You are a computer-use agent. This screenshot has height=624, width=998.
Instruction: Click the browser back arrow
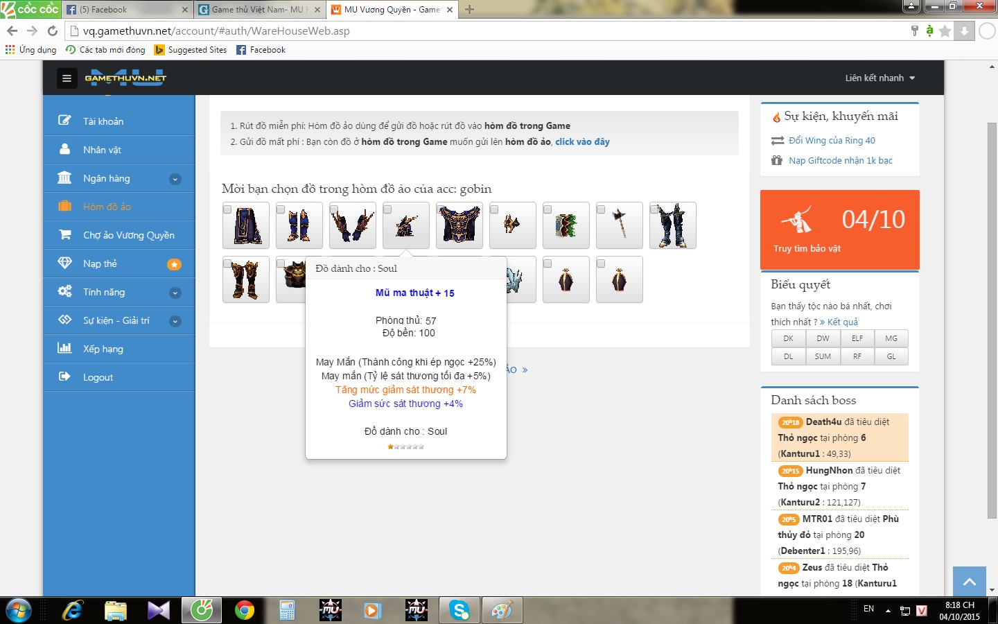click(12, 31)
